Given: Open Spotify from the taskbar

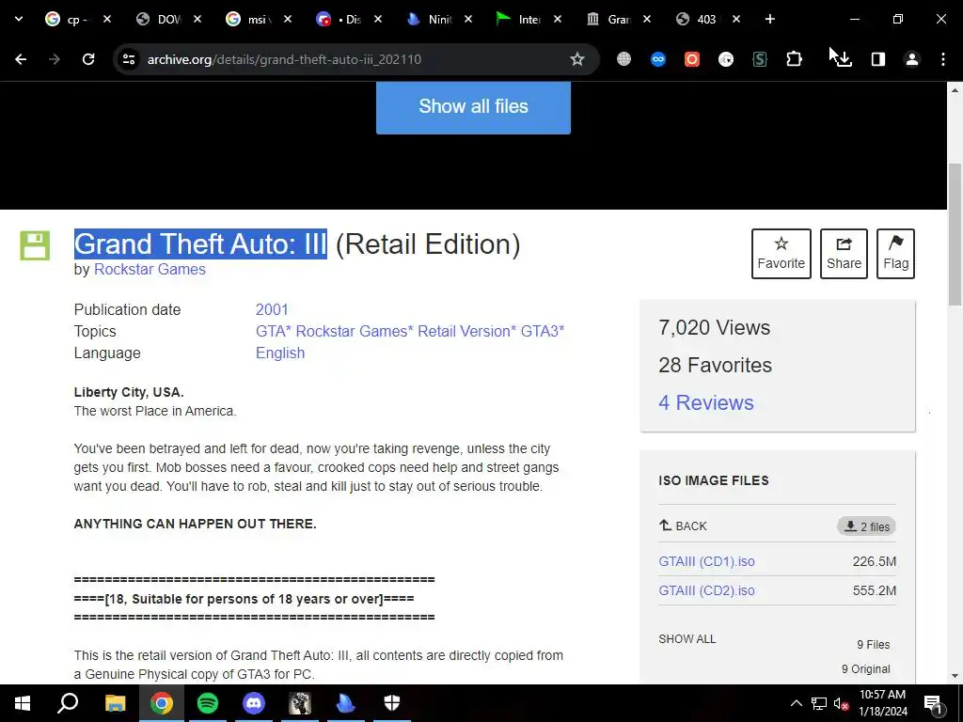Looking at the screenshot, I should [208, 703].
